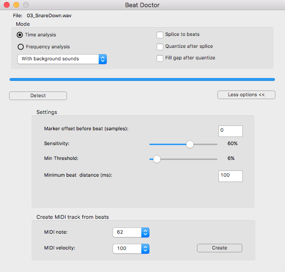This screenshot has height=272, width=285.
Task: Click the Detect button
Action: click(x=38, y=96)
